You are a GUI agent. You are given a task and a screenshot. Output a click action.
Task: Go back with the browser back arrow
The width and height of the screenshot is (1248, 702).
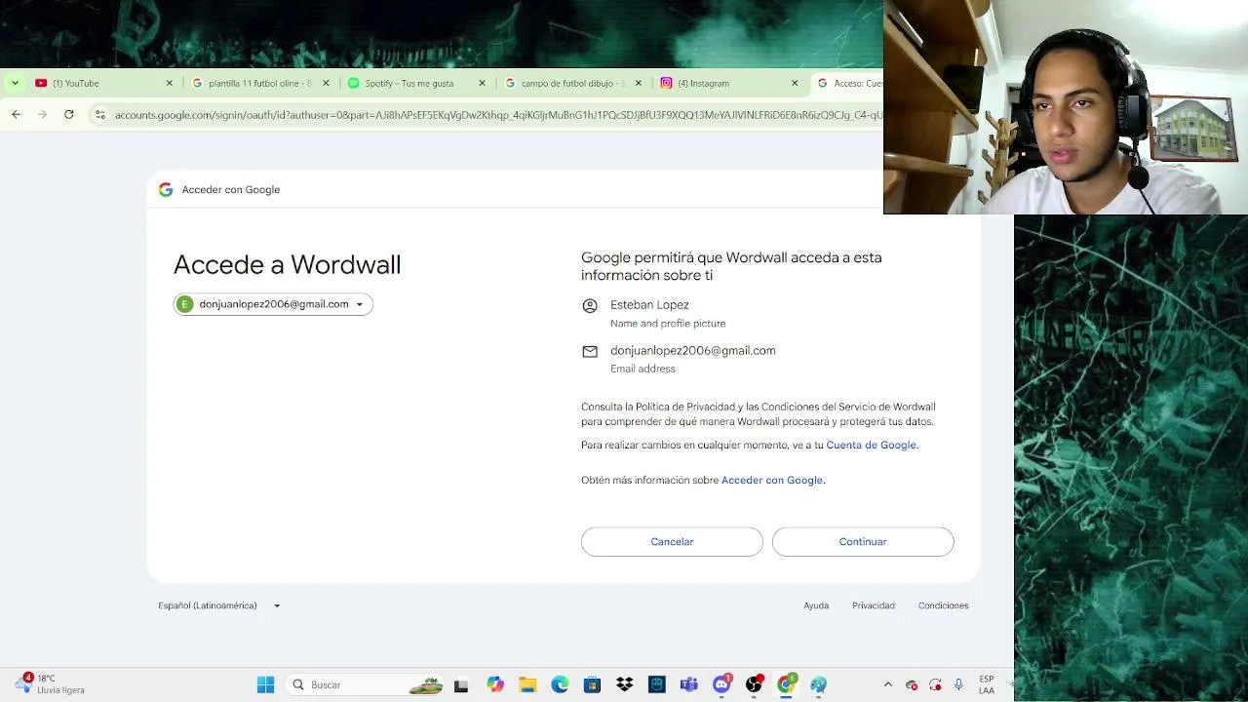coord(17,114)
